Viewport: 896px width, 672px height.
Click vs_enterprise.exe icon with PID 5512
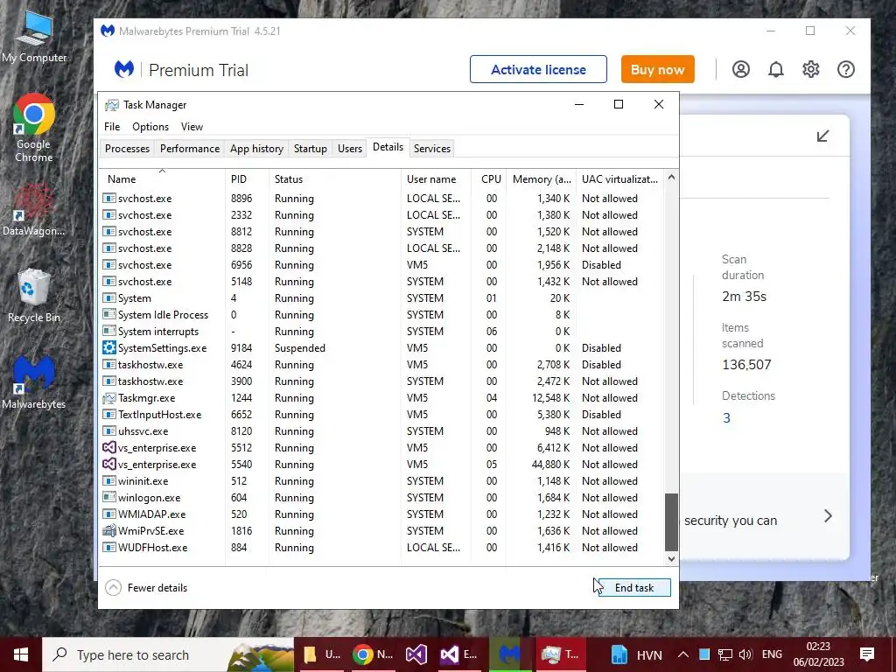(x=109, y=447)
